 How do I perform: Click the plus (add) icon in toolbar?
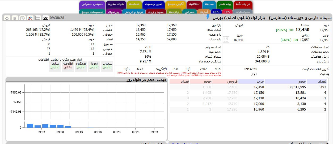7,18
